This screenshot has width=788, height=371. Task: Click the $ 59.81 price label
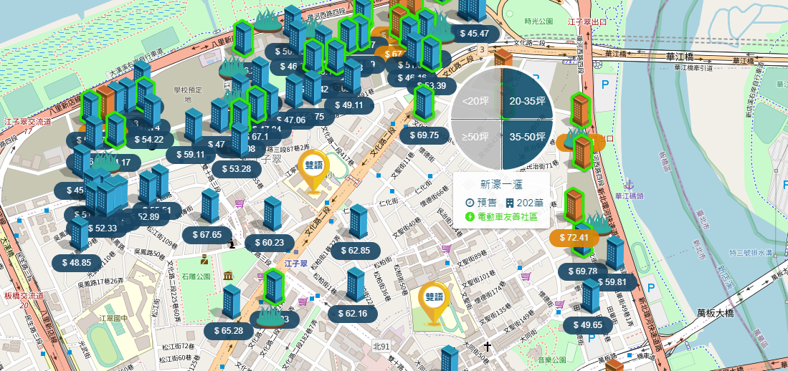[612, 281]
